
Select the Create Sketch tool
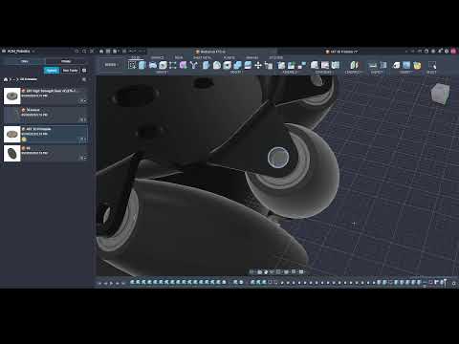[132, 65]
